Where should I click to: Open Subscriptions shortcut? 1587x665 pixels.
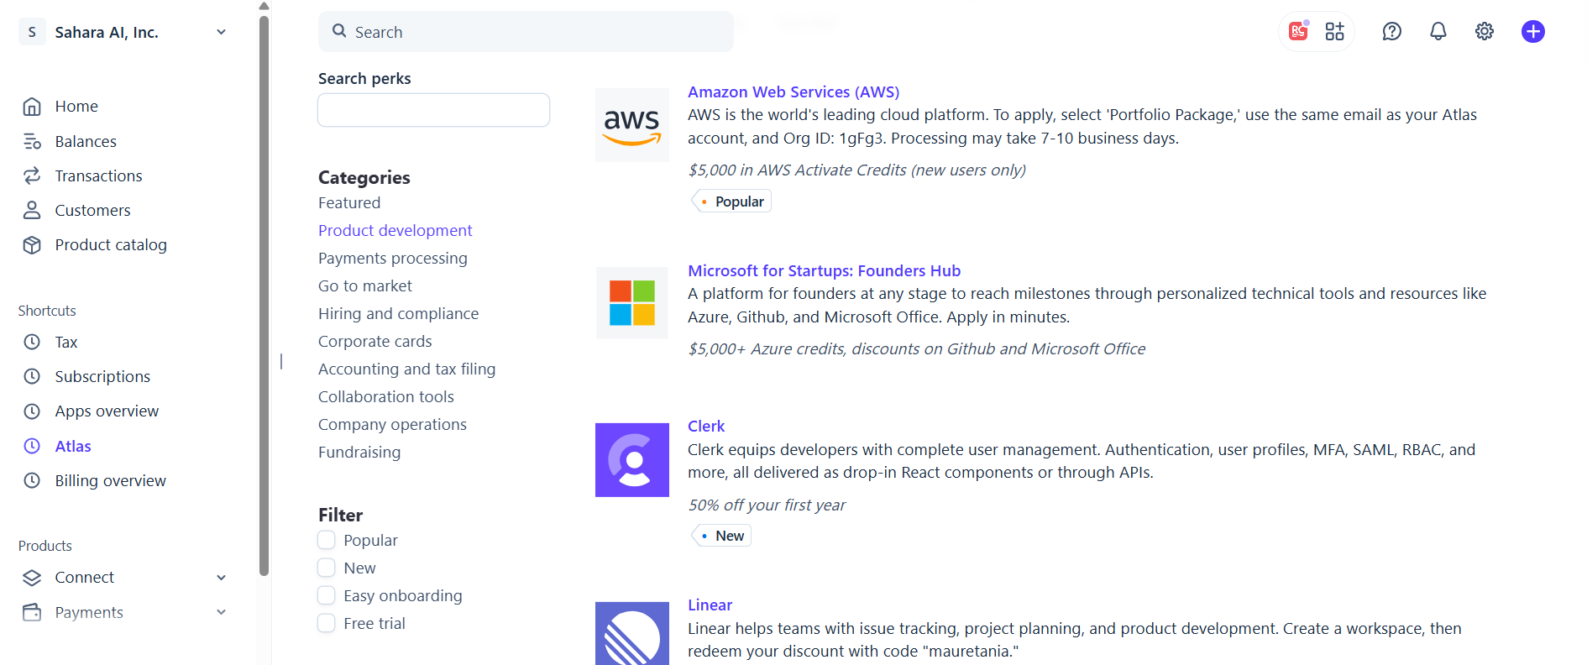pos(102,376)
